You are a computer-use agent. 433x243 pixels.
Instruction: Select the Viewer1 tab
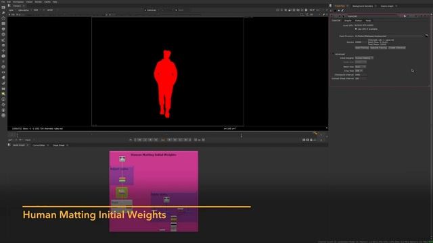[17, 5]
